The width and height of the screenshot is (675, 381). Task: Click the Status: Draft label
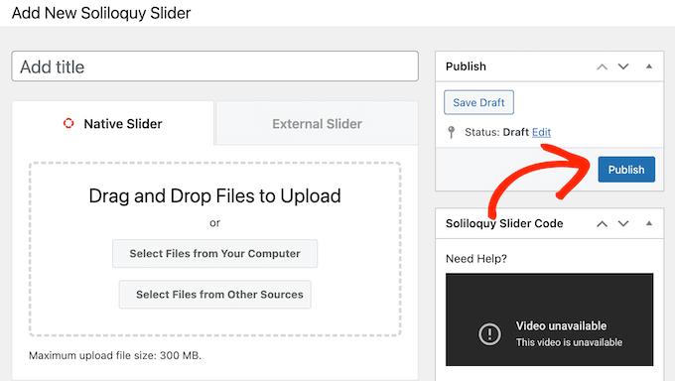[496, 132]
